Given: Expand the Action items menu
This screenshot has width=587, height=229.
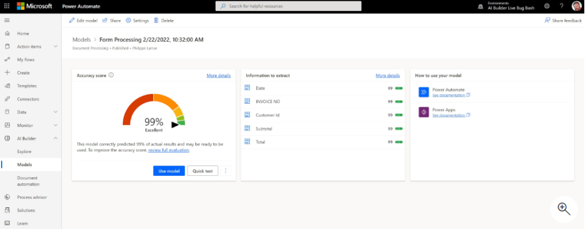Looking at the screenshot, I should point(55,46).
